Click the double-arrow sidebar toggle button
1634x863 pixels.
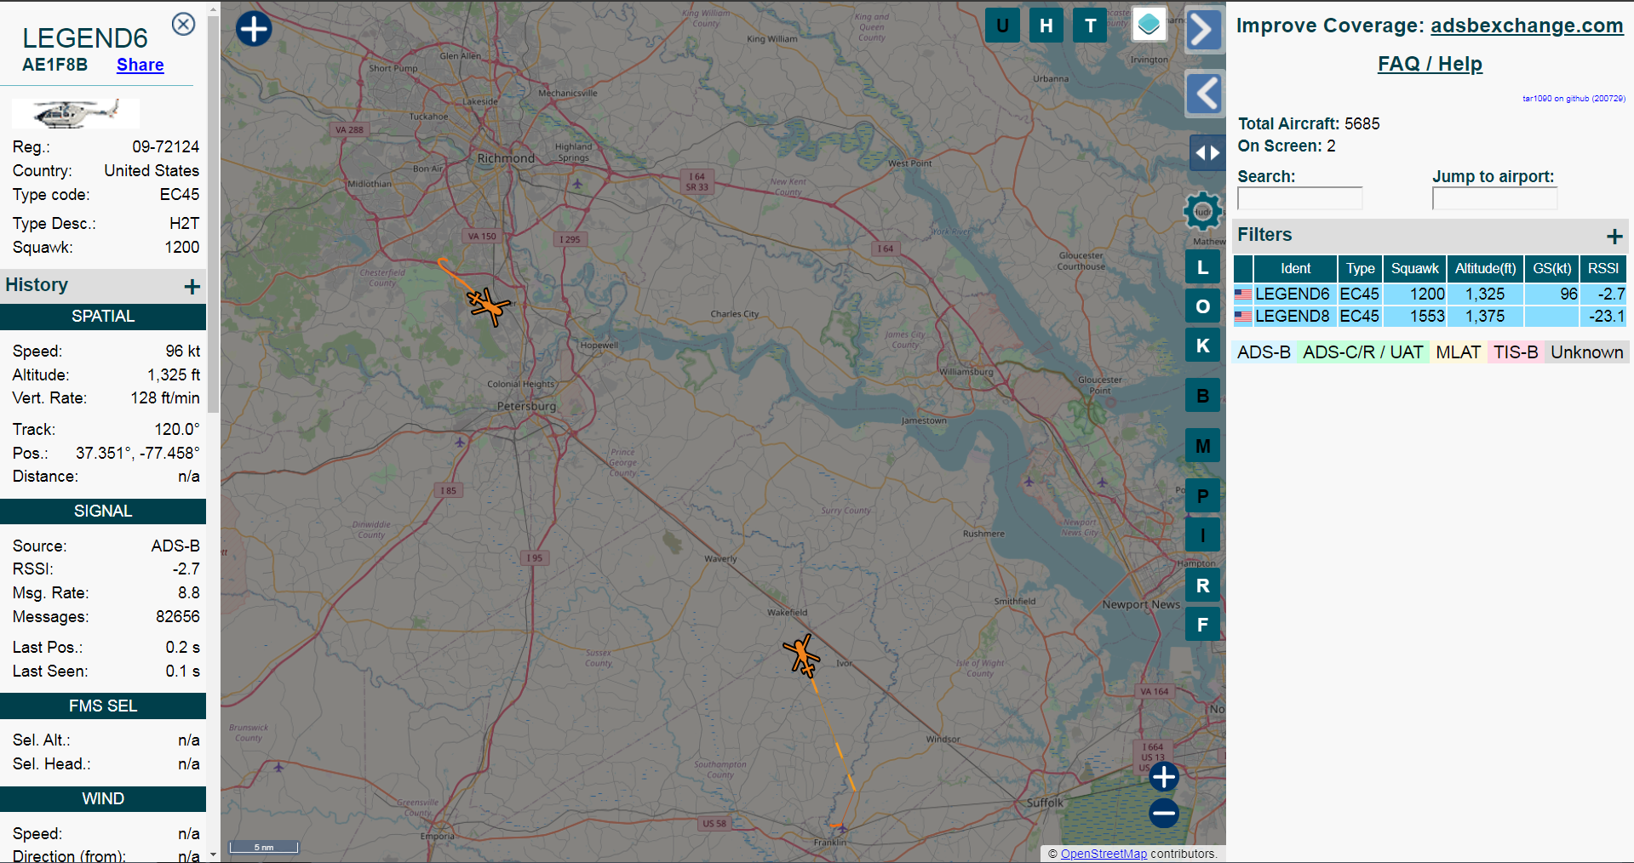coord(1207,153)
